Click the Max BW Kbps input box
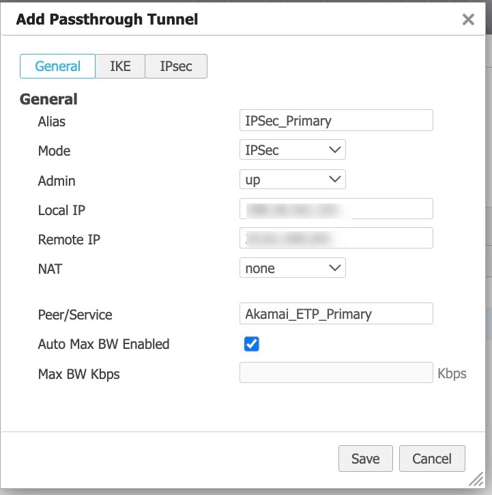The image size is (492, 495). click(336, 373)
